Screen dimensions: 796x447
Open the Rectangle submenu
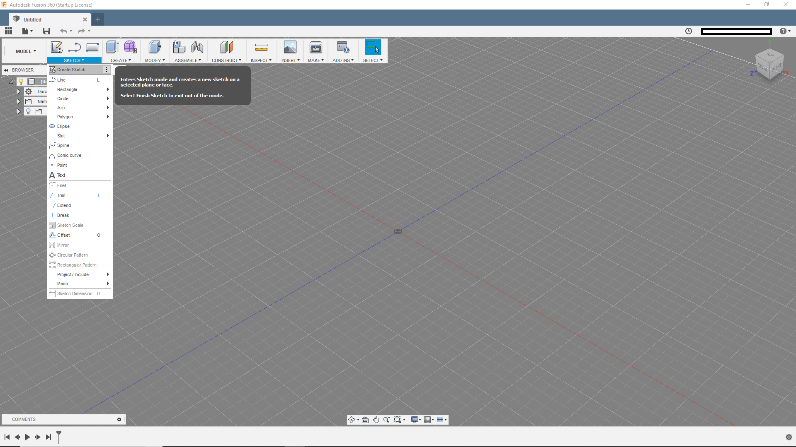click(x=80, y=89)
